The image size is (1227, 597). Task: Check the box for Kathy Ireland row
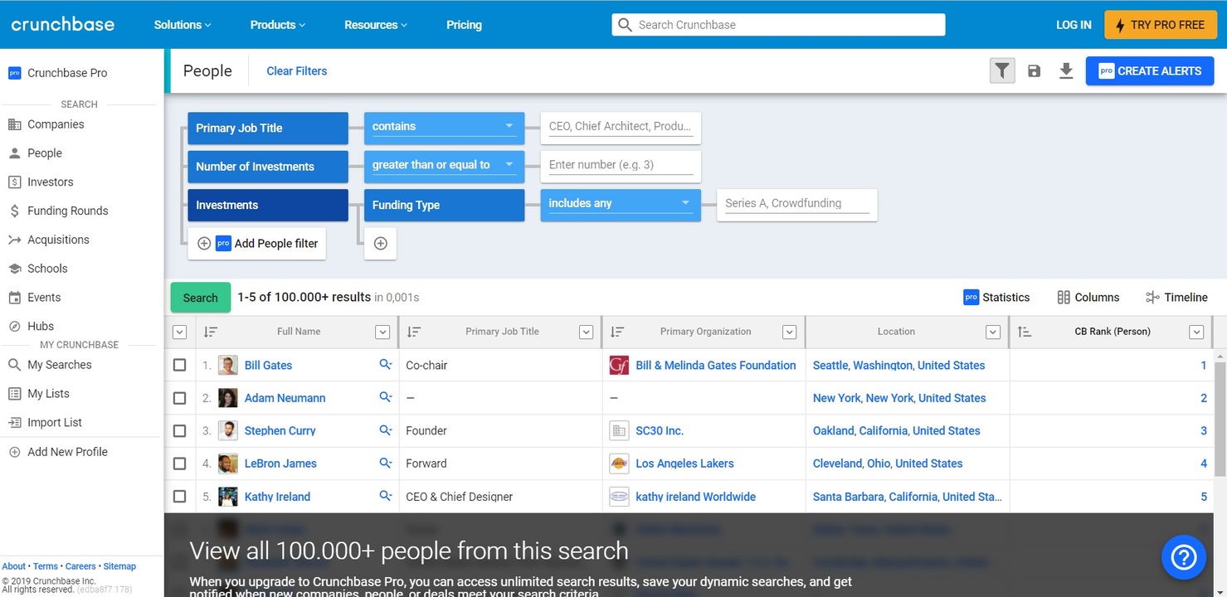179,497
